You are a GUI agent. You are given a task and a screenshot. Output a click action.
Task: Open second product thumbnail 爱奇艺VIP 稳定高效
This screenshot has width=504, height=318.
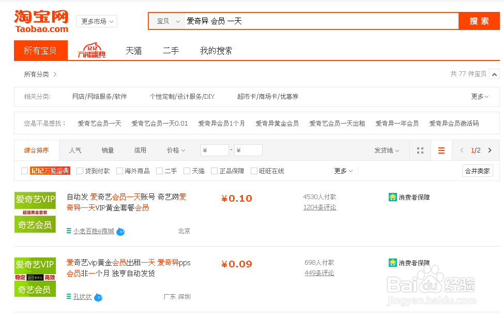point(35,278)
